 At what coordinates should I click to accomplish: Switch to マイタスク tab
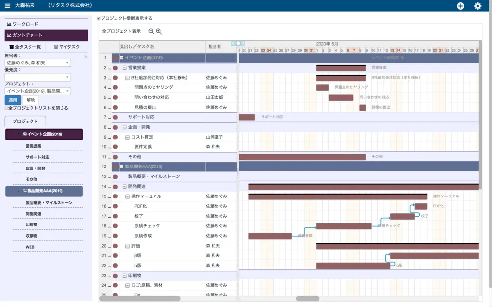pyautogui.click(x=67, y=47)
